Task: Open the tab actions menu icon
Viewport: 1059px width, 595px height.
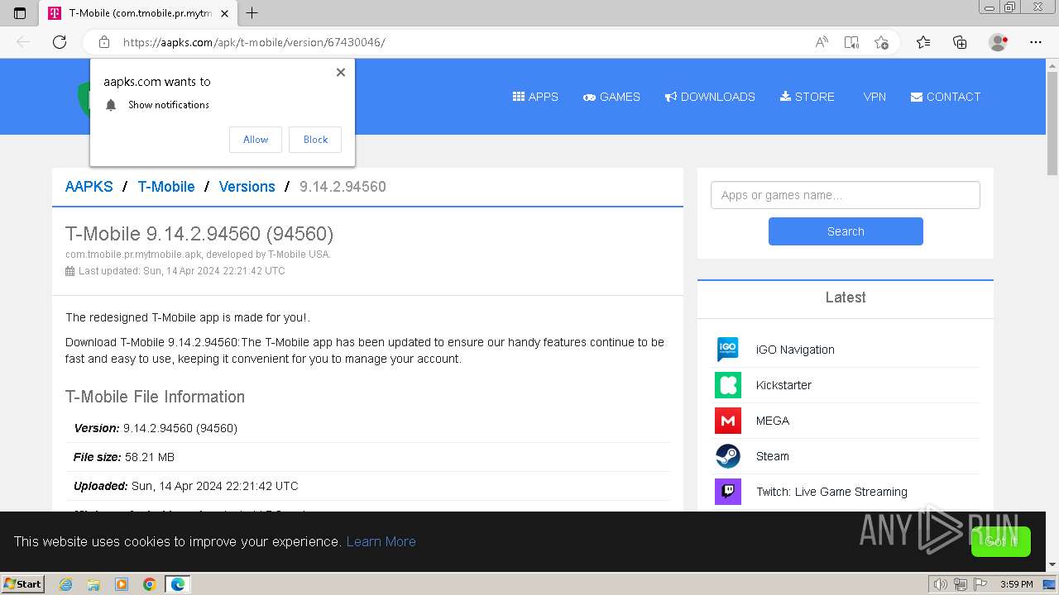Action: [20, 13]
